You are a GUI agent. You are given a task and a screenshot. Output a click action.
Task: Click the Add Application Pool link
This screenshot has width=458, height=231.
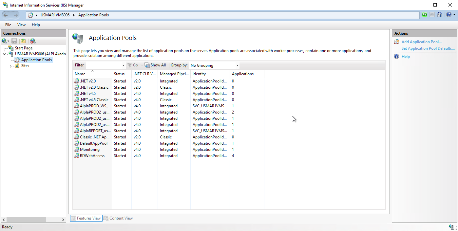point(421,42)
